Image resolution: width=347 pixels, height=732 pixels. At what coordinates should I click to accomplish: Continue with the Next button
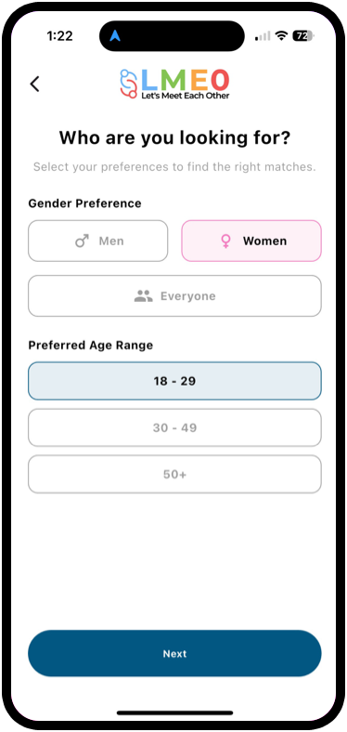[x=175, y=654]
